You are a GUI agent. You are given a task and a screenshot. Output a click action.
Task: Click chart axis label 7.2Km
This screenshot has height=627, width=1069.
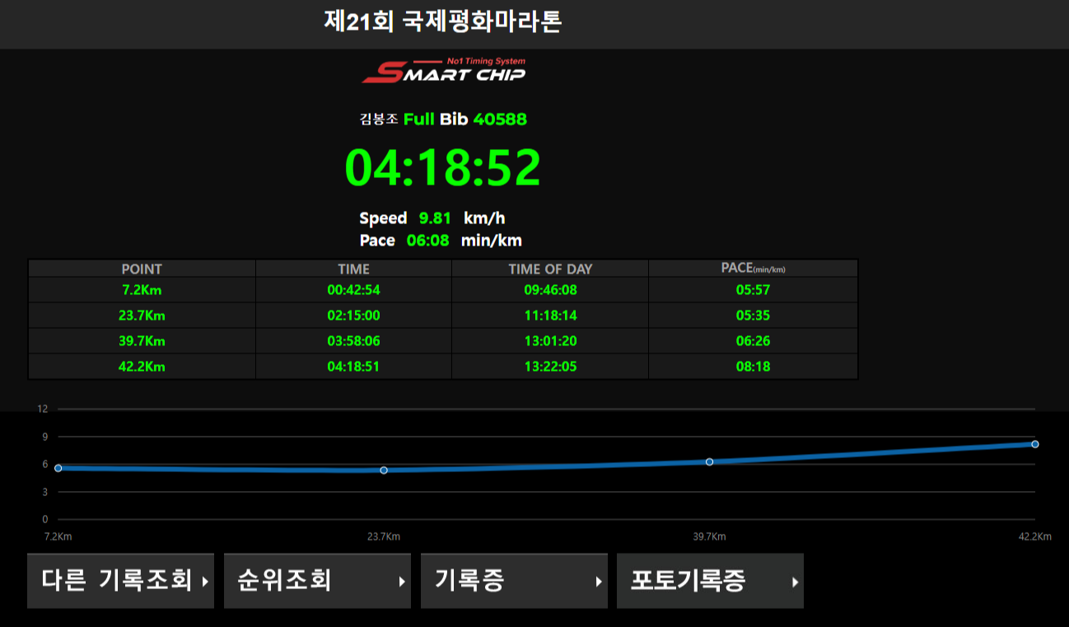pyautogui.click(x=58, y=536)
